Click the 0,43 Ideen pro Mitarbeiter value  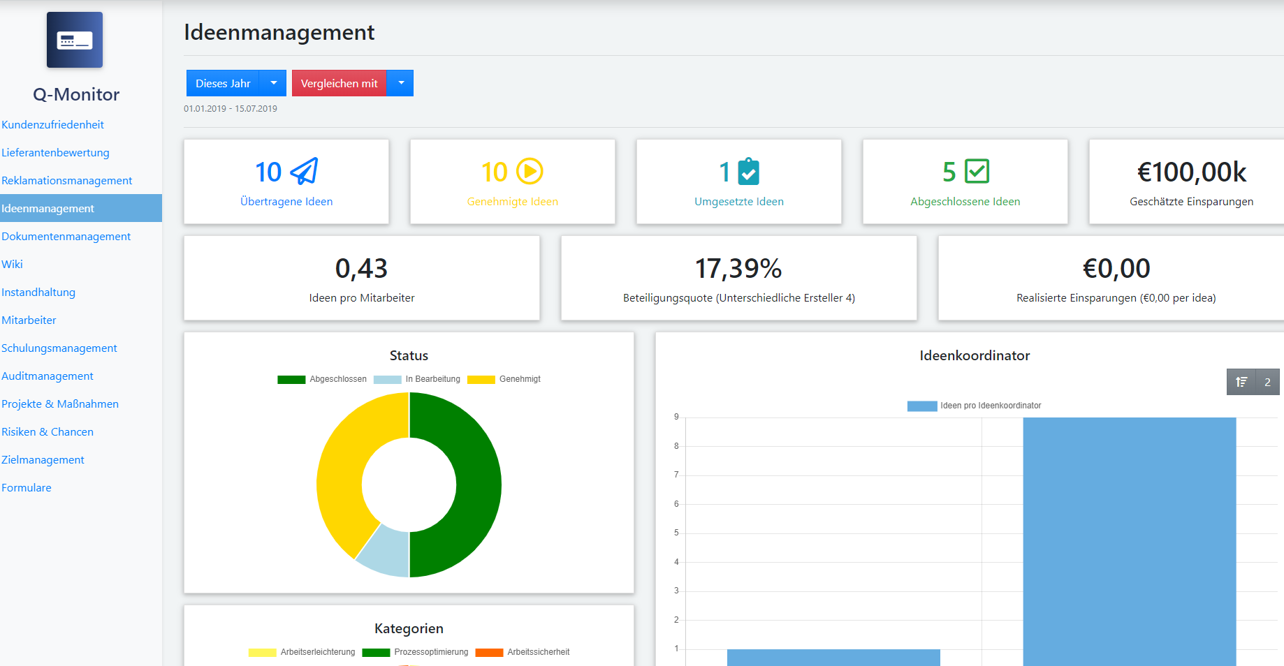coord(361,268)
